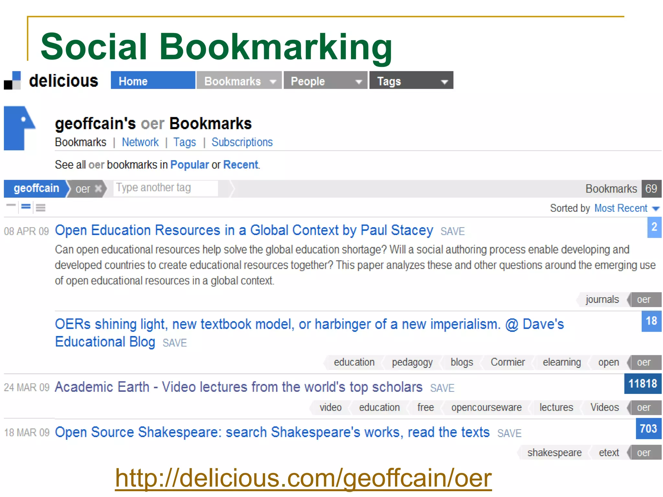This screenshot has width=663, height=497.
Task: Select the journals tag
Action: pyautogui.click(x=602, y=300)
